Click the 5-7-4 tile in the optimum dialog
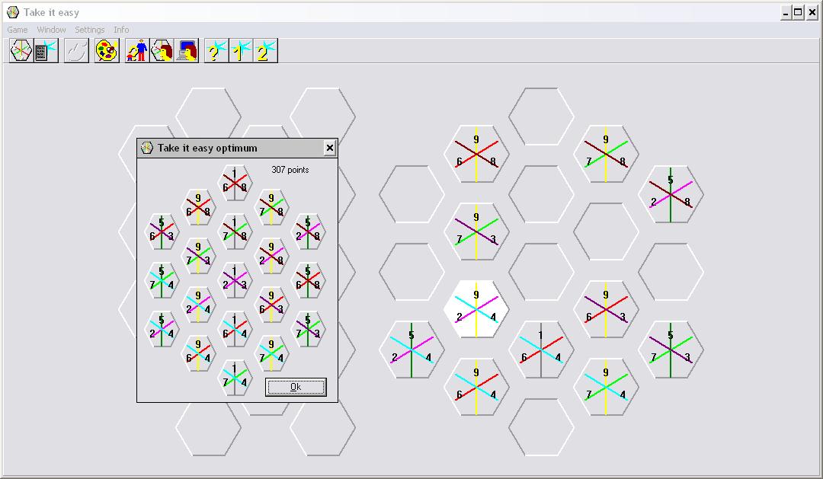The image size is (823, 479). tap(162, 280)
